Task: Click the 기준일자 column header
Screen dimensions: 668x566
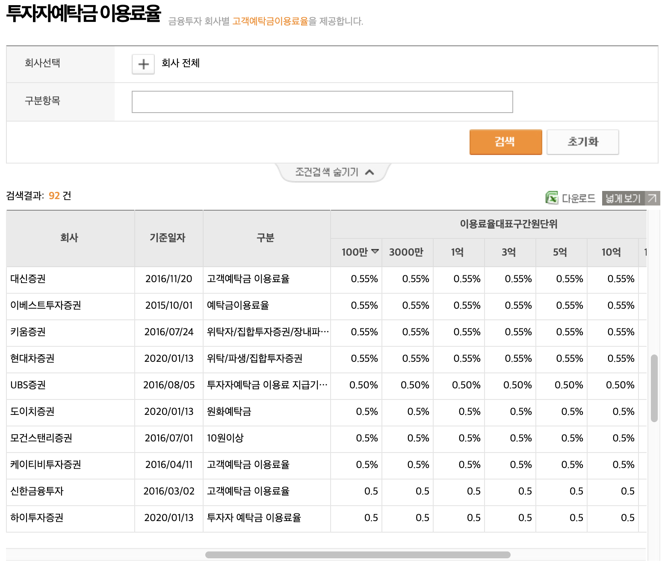Action: point(168,238)
